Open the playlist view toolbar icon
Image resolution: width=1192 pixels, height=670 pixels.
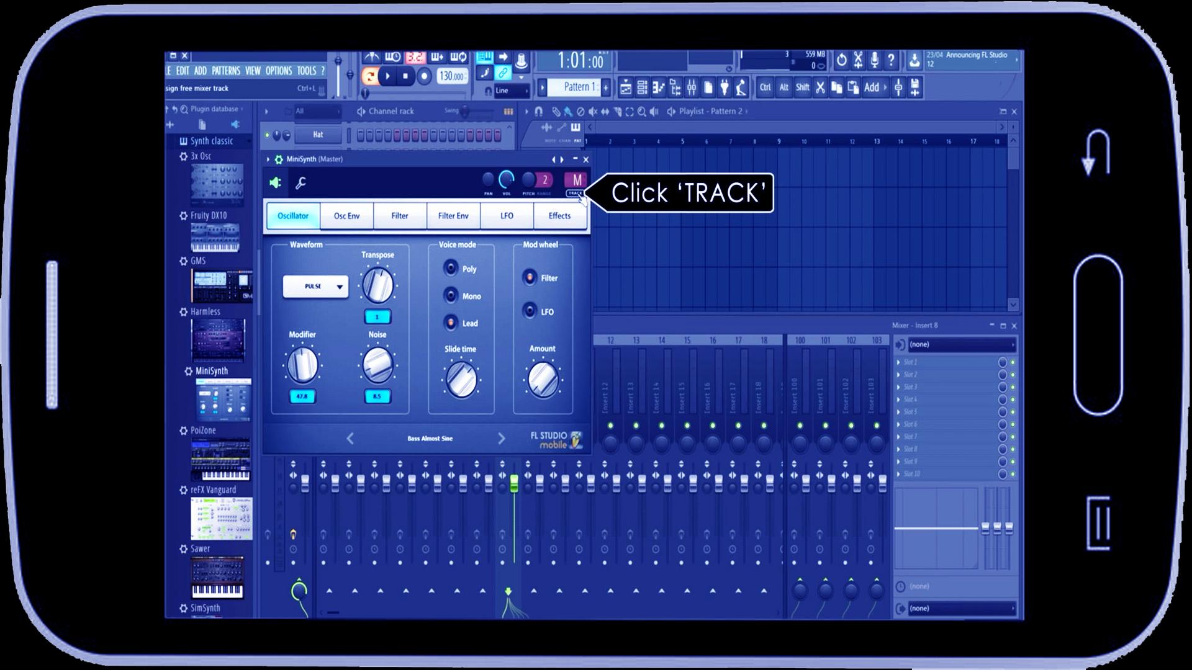[626, 87]
